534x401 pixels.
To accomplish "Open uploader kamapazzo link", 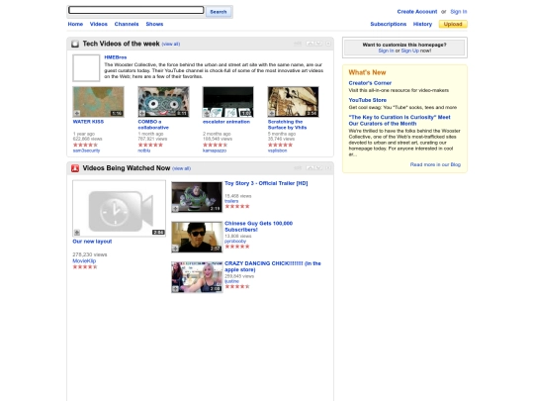I will tap(215, 150).
